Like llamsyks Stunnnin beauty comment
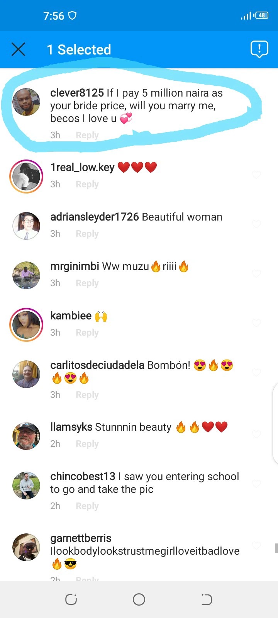This screenshot has width=278, height=618. [256, 434]
